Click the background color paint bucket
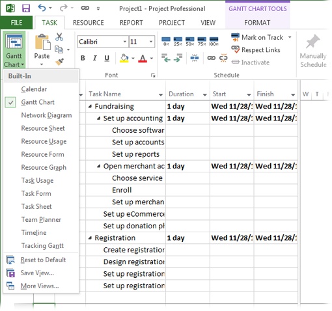Screen dimensions: 332x311 (124, 58)
